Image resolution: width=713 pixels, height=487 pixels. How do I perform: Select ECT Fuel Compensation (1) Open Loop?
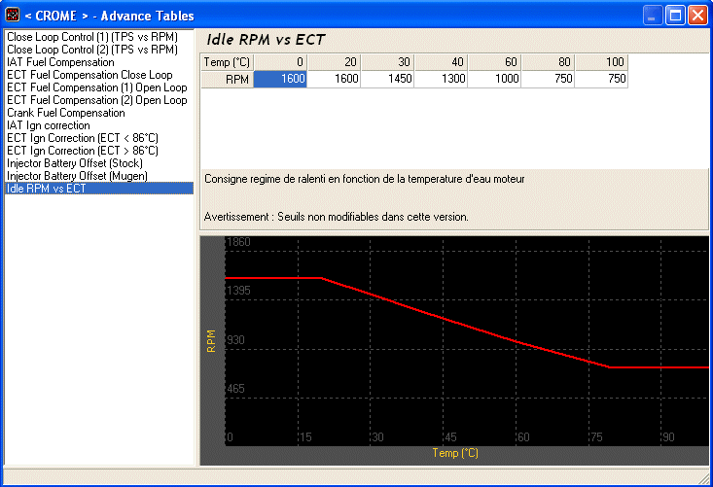coord(96,87)
